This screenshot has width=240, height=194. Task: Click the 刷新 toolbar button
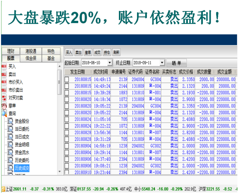[116, 52]
